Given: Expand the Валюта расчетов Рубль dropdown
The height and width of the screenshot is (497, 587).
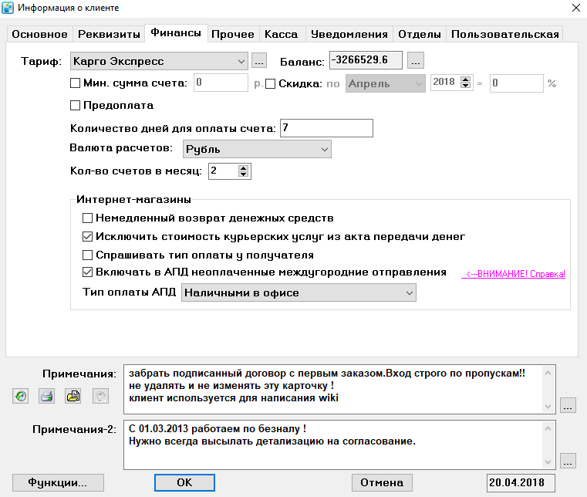Looking at the screenshot, I should click(x=257, y=150).
